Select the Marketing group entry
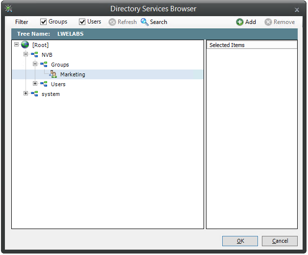This screenshot has width=308, height=255. pyautogui.click(x=73, y=74)
